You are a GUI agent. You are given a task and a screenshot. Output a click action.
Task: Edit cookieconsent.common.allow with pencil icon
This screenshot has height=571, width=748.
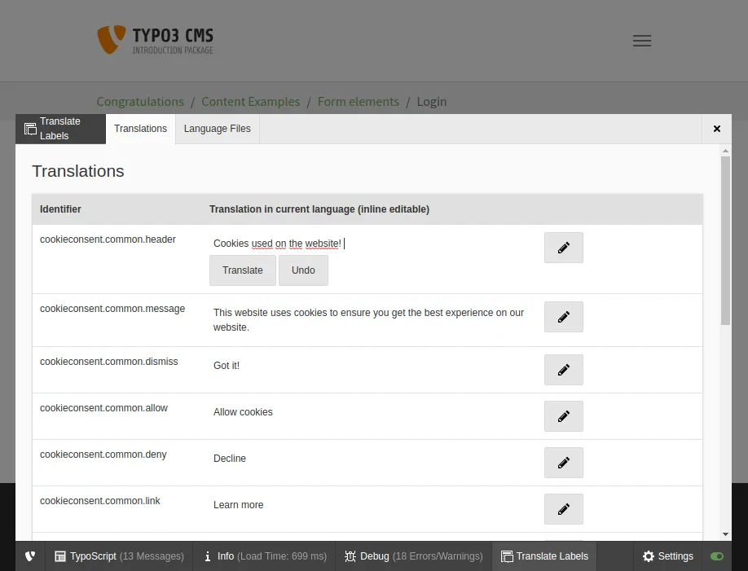[x=563, y=416]
